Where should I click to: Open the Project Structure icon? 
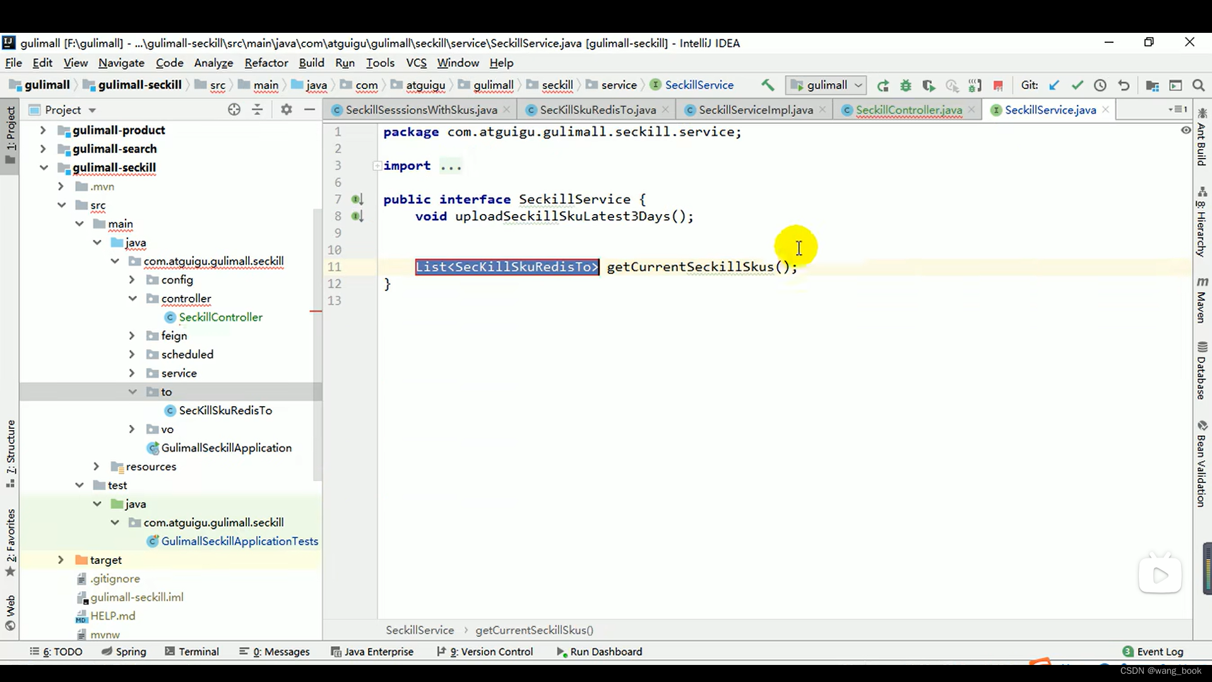(x=1153, y=85)
